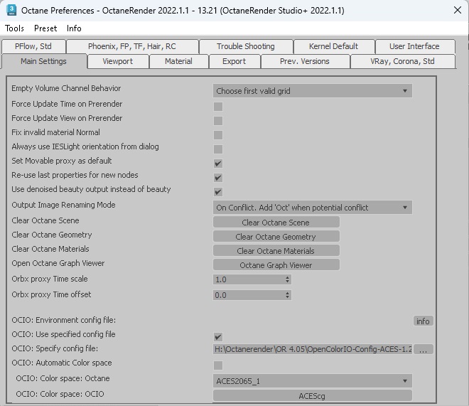Screen dimensions: 469x406
Task: Click the OCIO config file path field
Action: click(313, 349)
